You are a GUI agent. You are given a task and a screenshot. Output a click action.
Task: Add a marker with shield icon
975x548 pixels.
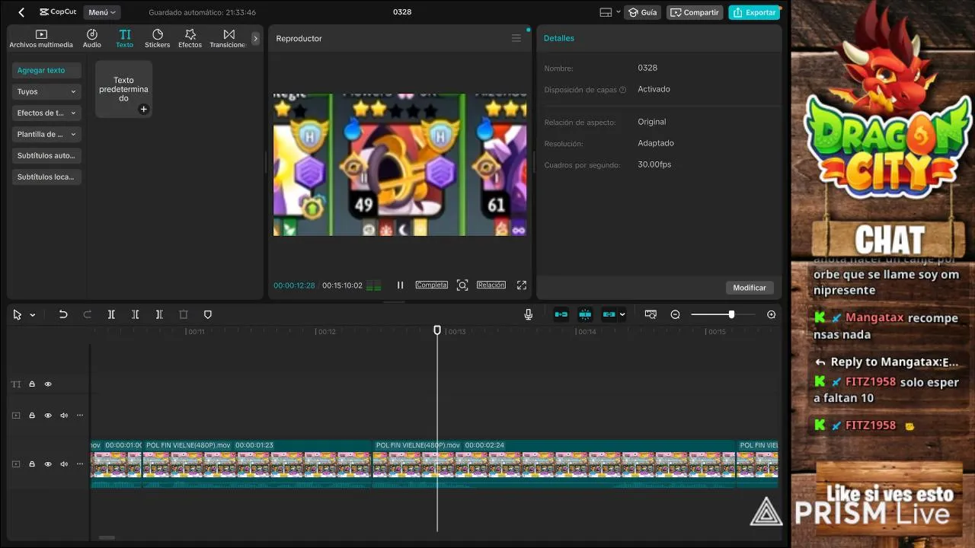tap(207, 314)
